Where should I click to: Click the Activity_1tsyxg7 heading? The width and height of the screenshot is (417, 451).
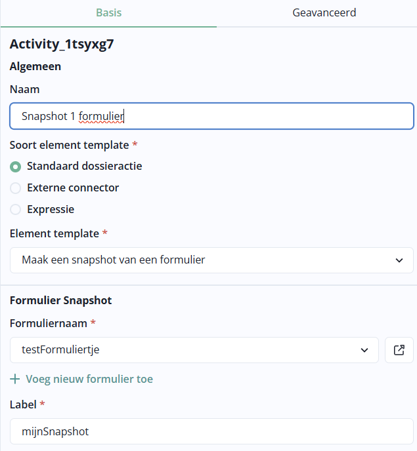pos(62,45)
